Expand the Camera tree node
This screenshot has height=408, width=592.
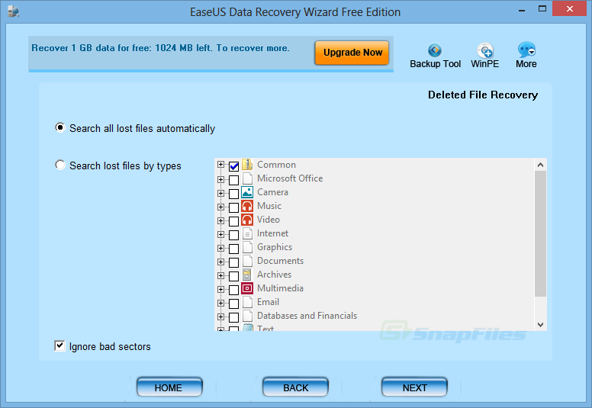221,193
